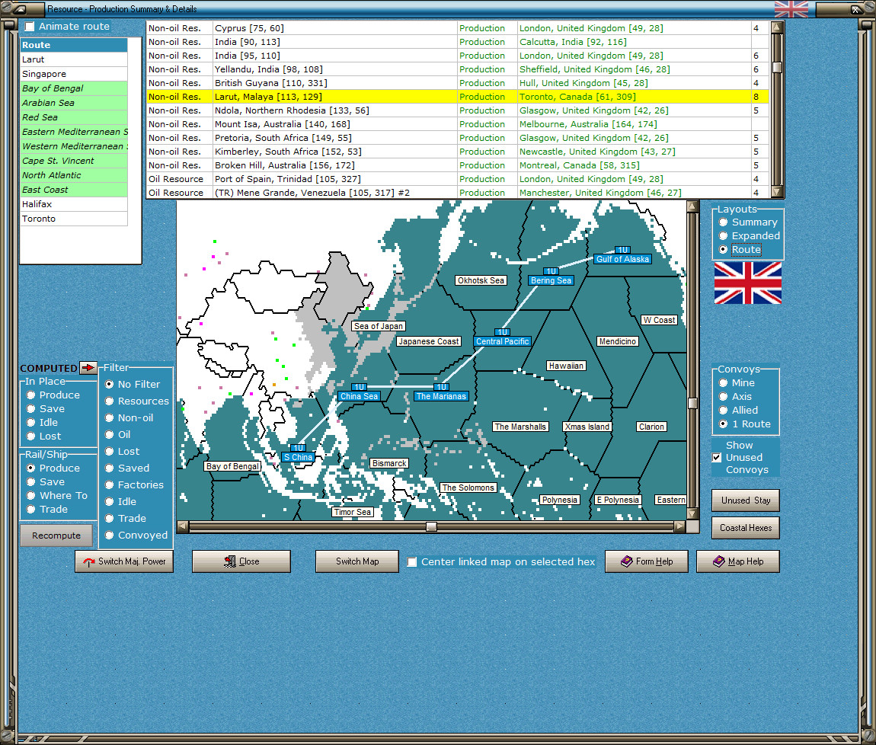The image size is (876, 745).
Task: Select the 1U Bering Sea convoy marker
Action: coord(551,277)
